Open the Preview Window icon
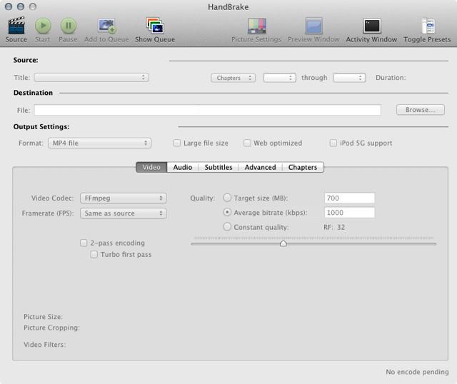The width and height of the screenshot is (457, 384). (x=313, y=26)
